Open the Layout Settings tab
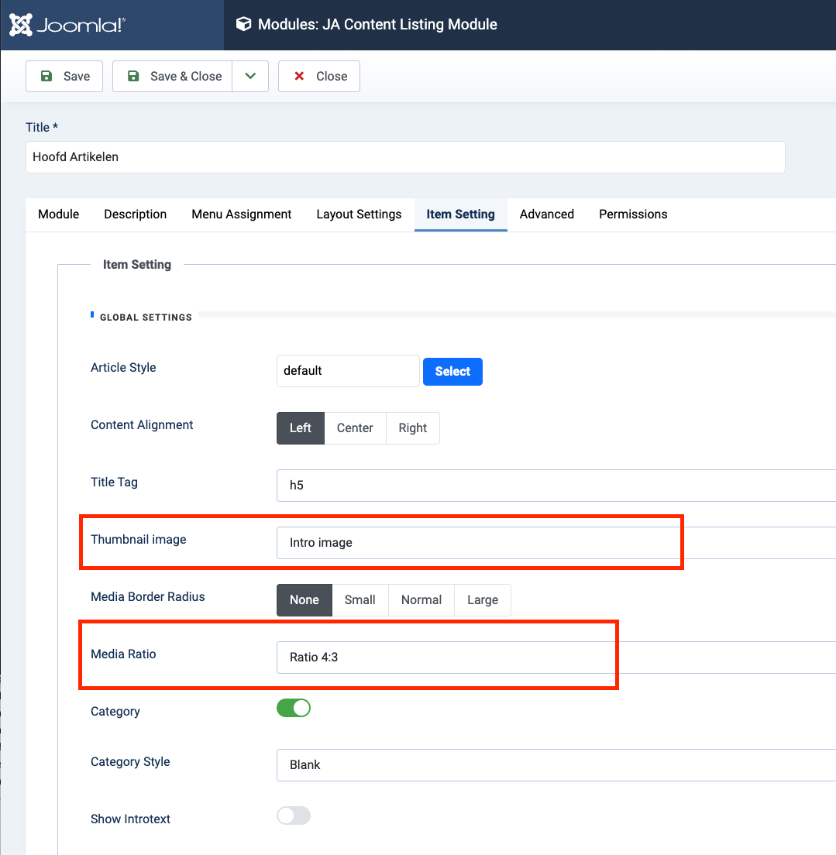 pos(359,215)
